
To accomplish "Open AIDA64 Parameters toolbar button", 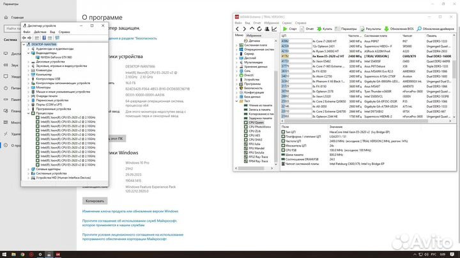I will pyautogui.click(x=346, y=29).
